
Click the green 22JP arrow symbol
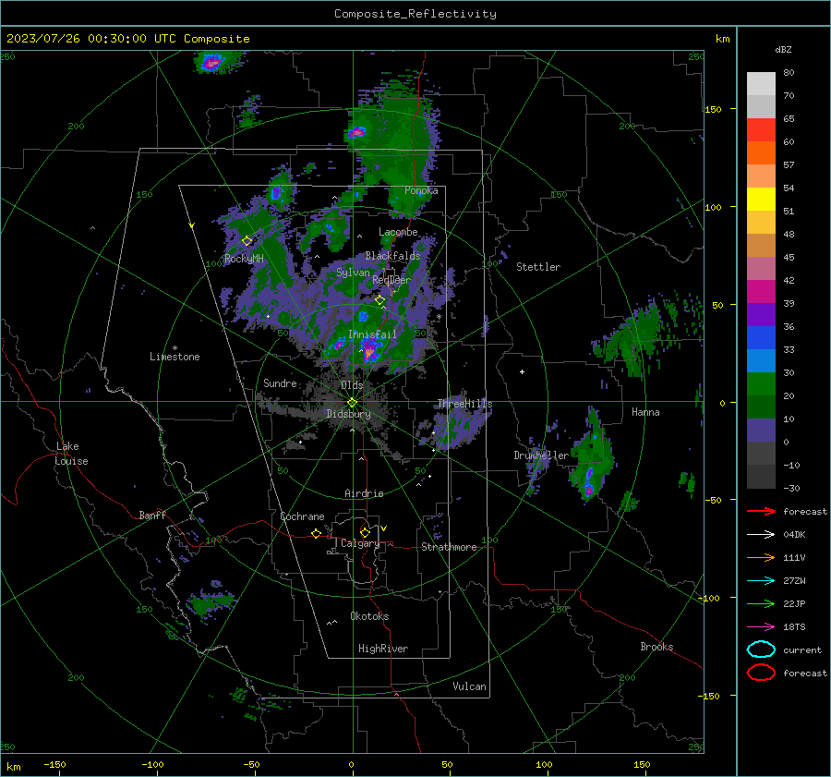(761, 603)
